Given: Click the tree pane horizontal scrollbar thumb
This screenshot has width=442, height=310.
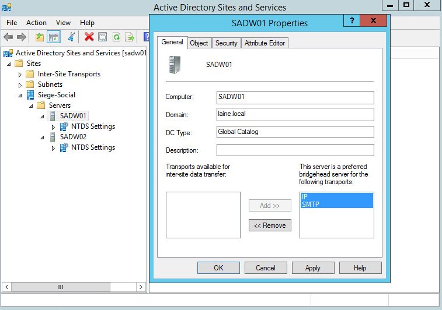Looking at the screenshot, I should 61,287.
